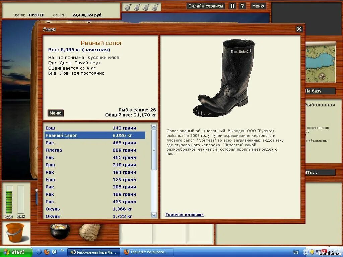
Task: Click the Рваный сапог title heading
Action: pos(101,43)
